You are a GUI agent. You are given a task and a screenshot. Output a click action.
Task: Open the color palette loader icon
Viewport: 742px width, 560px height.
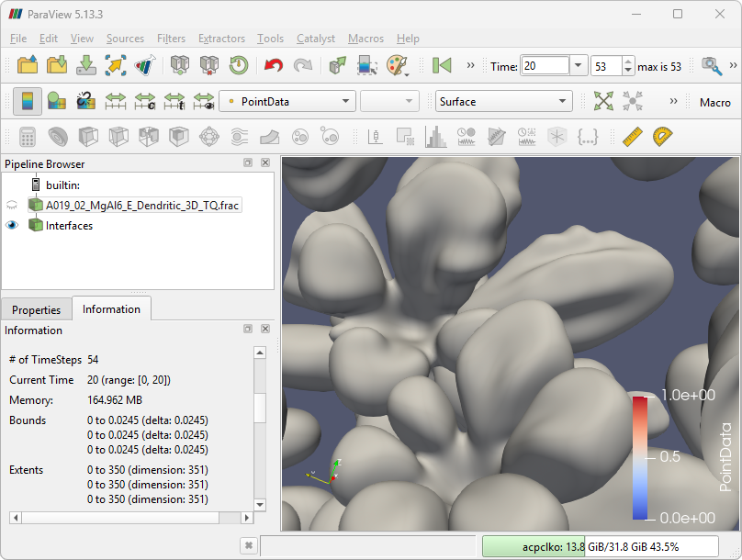[397, 65]
